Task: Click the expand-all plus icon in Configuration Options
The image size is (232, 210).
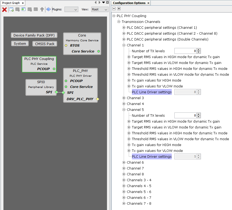Action: point(119,9)
